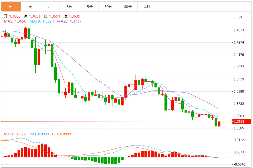Viewport: 253px width, 168px height.
Task: Switch to the 15分 tab
Action: click(89, 7)
